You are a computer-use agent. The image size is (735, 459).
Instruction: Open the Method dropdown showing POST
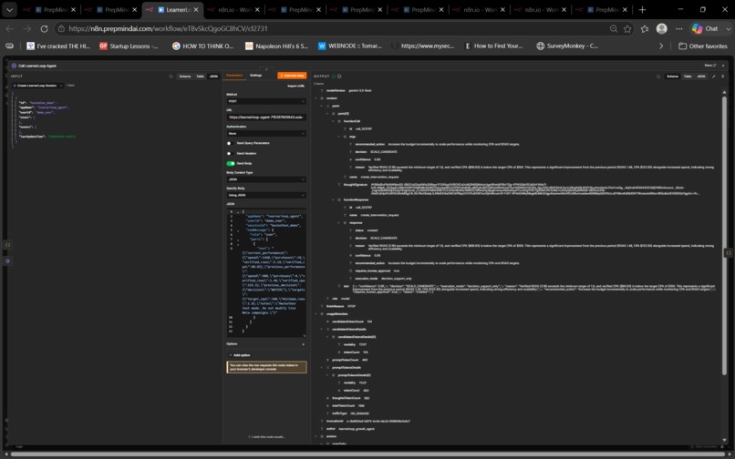pos(266,101)
